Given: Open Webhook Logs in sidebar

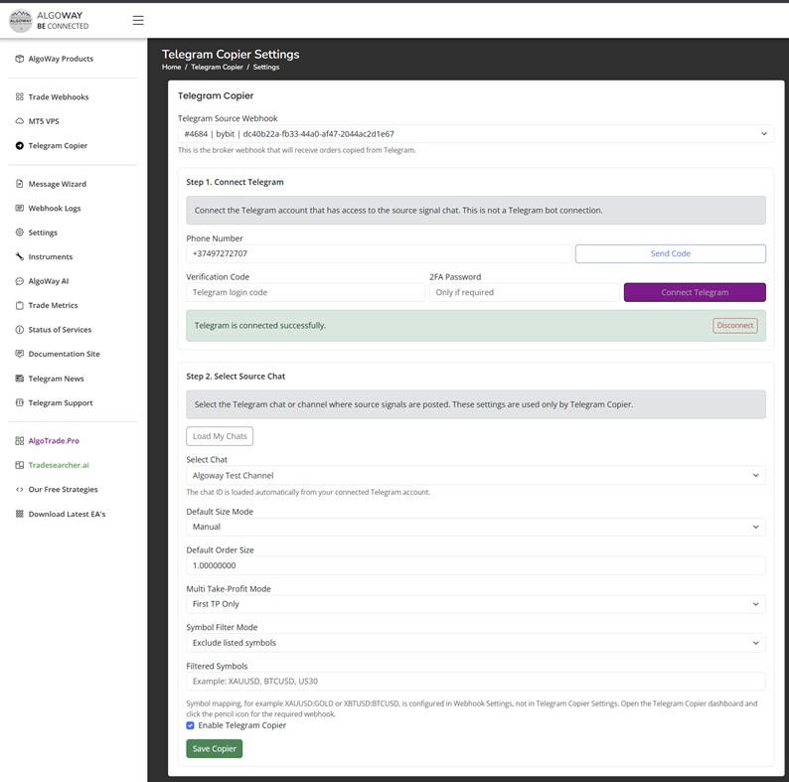Looking at the screenshot, I should 55,208.
